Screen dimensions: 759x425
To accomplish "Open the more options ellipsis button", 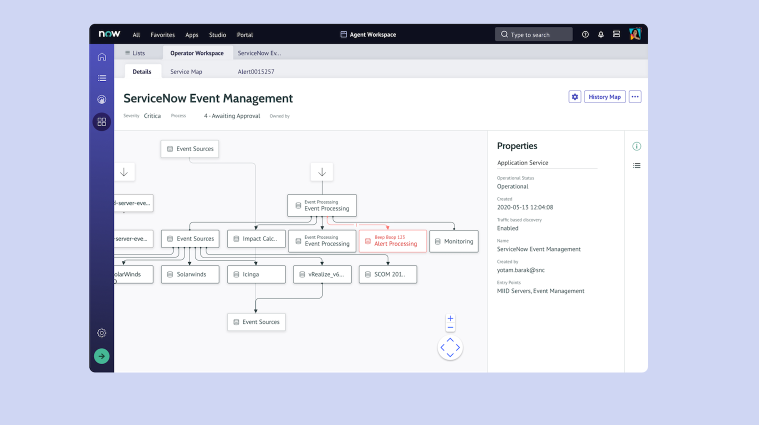I will (635, 97).
